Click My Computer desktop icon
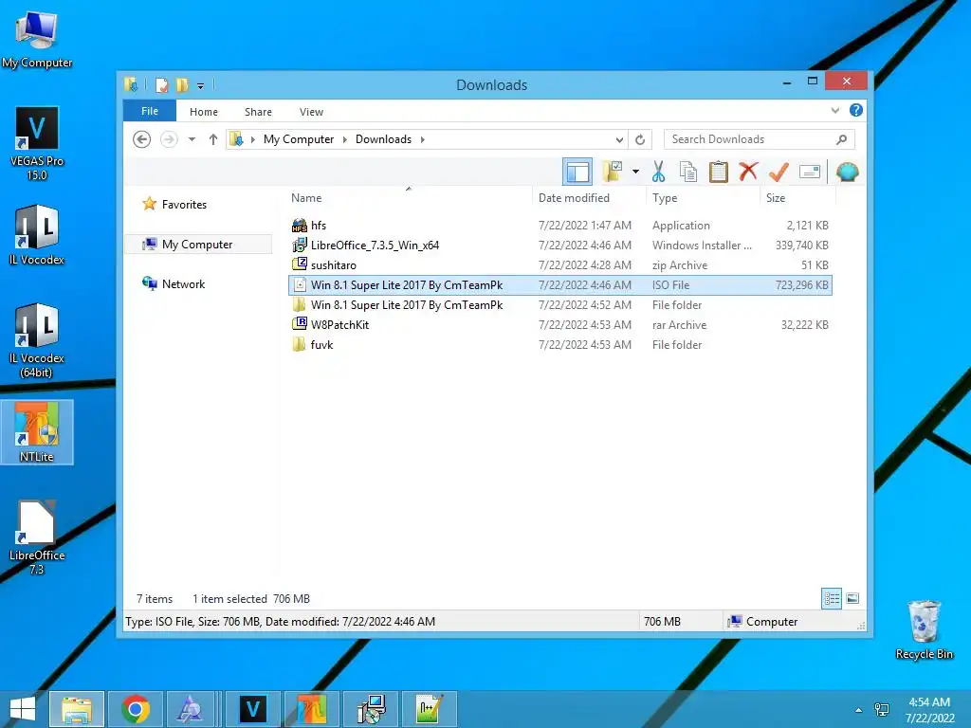Viewport: 971px width, 728px height. click(x=37, y=38)
